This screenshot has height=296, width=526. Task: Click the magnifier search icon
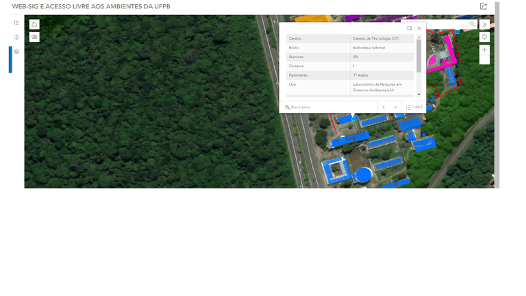[x=472, y=25]
